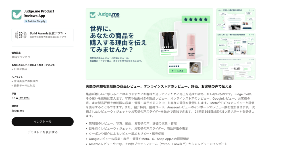Expand the + 他3件 more screenshots overlay

pos(236,69)
